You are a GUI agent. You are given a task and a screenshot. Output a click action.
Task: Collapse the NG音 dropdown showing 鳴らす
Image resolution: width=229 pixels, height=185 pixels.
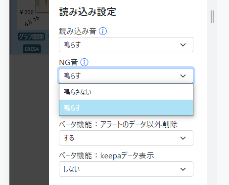[x=126, y=76]
